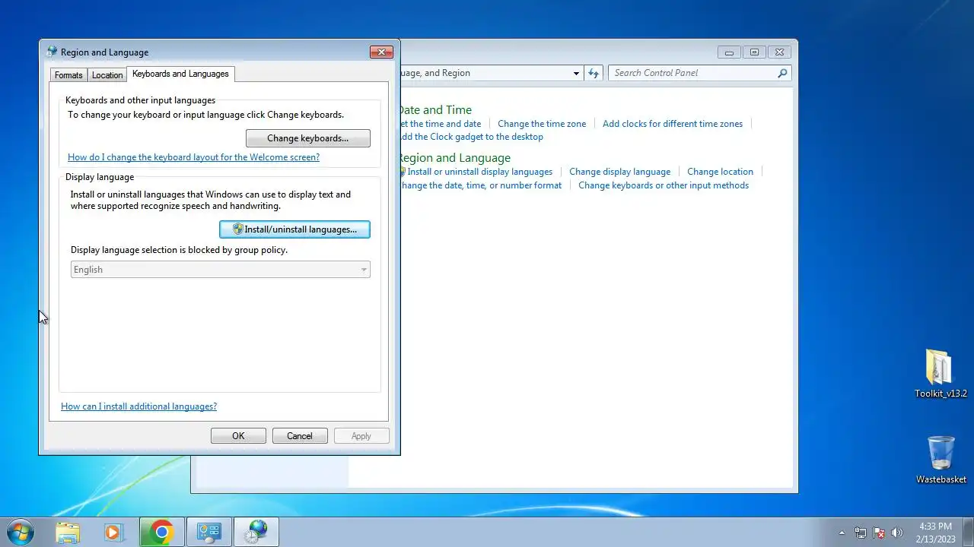Image resolution: width=974 pixels, height=547 pixels.
Task: Maximize the Control Panel window
Action: [x=754, y=52]
